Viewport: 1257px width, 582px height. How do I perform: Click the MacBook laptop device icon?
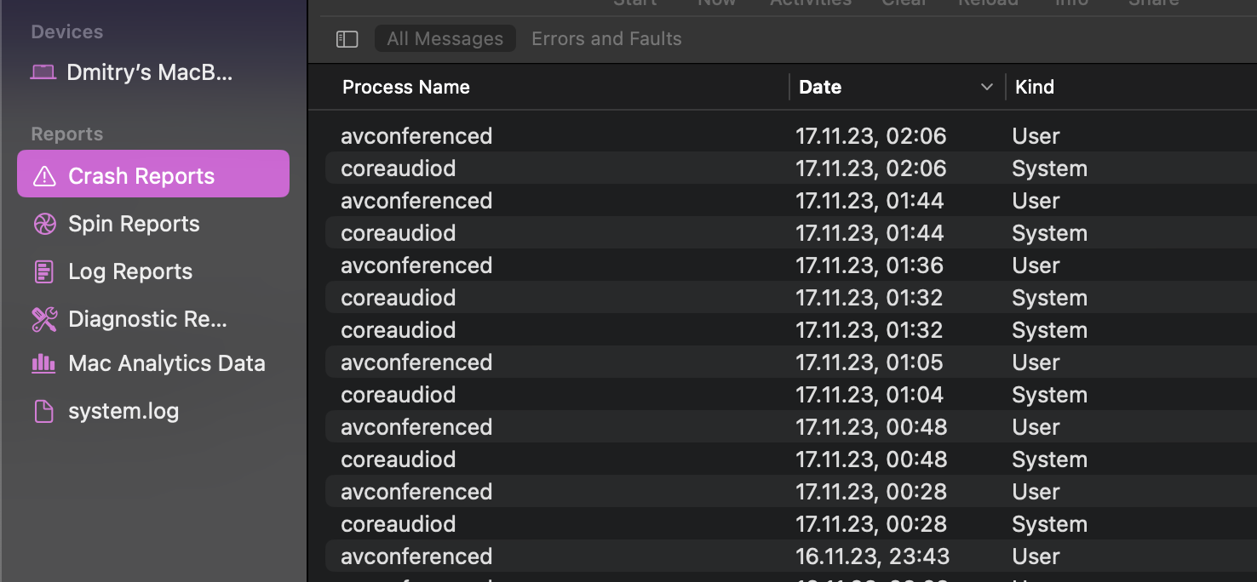coord(43,72)
